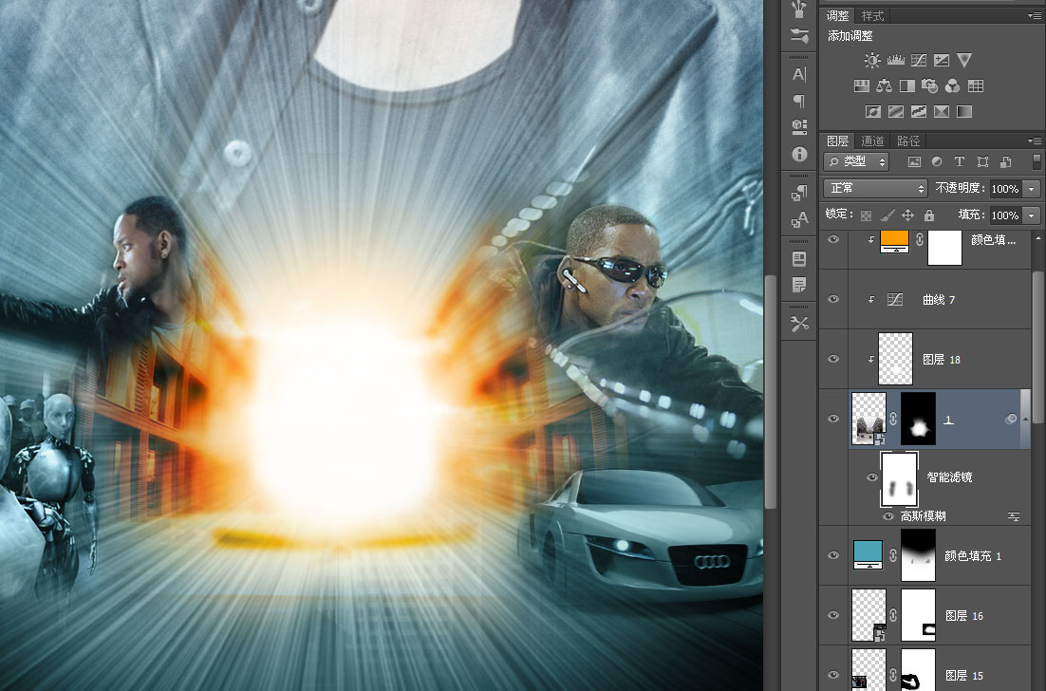
Task: Switch to the 通道 tab
Action: tap(872, 140)
